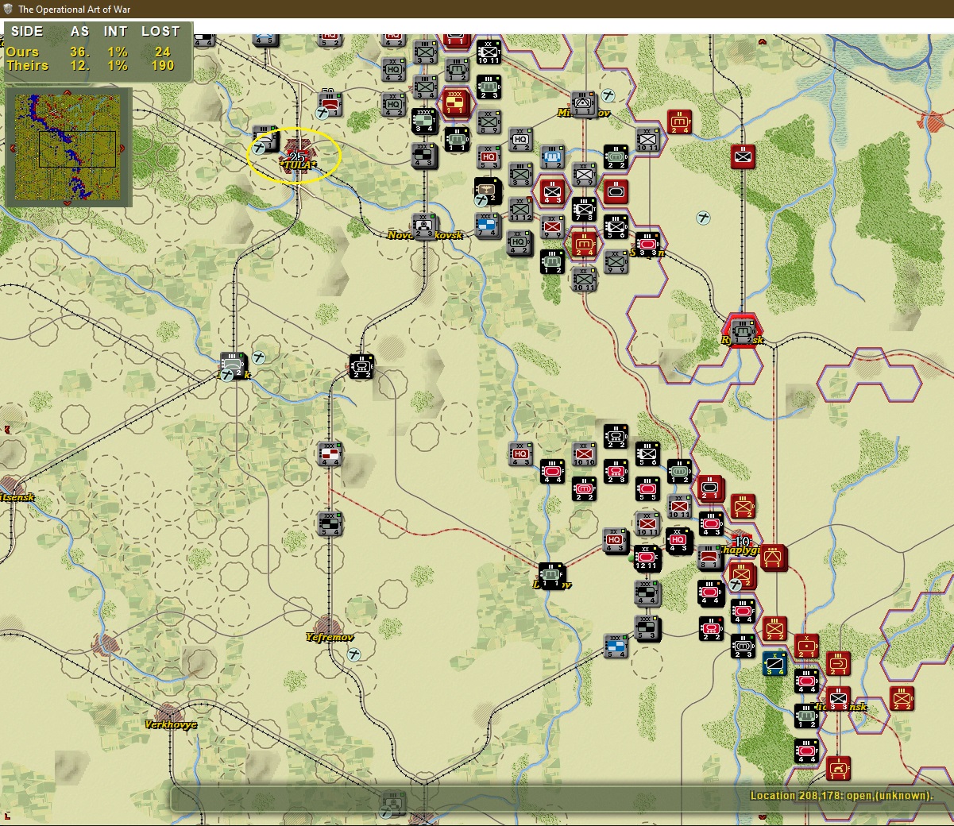This screenshot has height=826, width=954.
Task: Select the grey unit 2-3 at Novomoskovsk
Action: coord(424,226)
